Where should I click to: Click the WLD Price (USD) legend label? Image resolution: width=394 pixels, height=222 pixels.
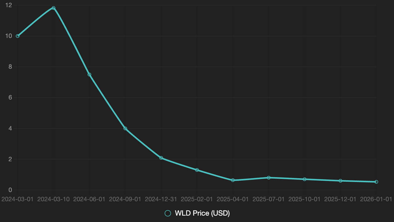click(x=202, y=213)
